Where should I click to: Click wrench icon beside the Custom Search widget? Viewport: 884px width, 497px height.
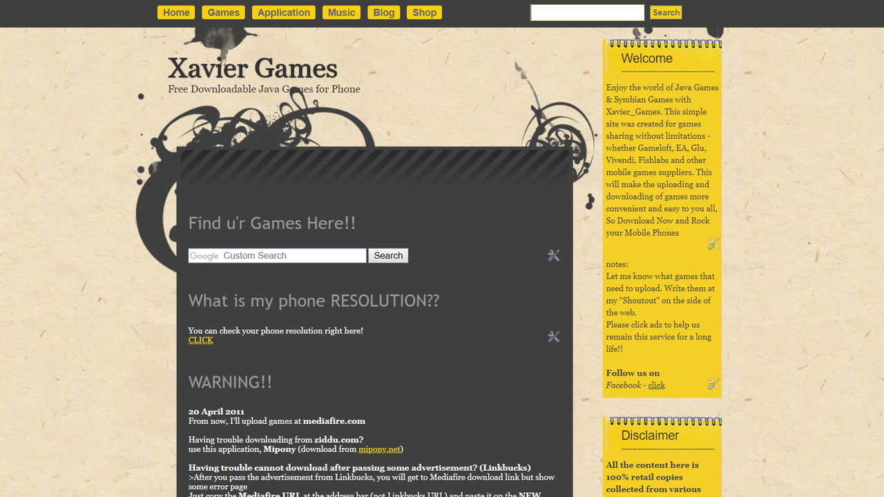click(553, 255)
